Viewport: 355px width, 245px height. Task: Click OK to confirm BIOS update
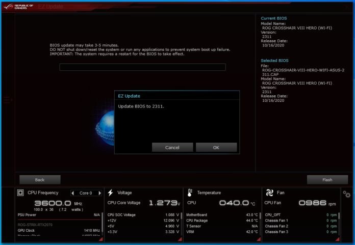coord(216,147)
